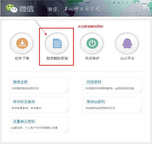Click the slogan text in header banner
Viewport: 152px width, 144px height.
pos(74,9)
